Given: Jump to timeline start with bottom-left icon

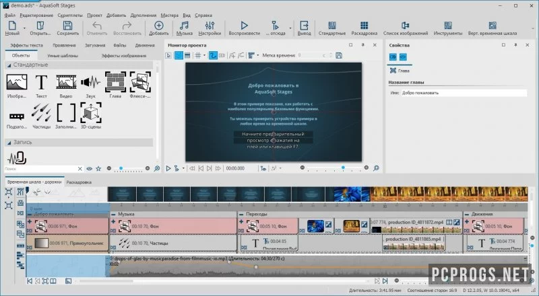Looking at the screenshot, I should (x=30, y=281).
